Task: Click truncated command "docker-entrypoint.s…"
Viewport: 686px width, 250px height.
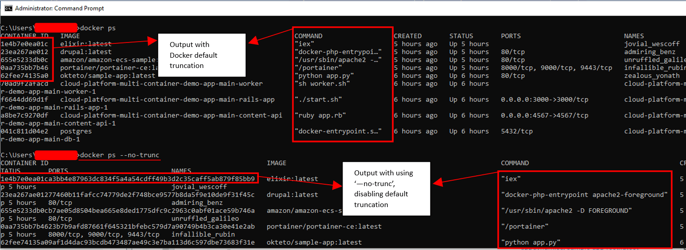Action: pos(338,131)
